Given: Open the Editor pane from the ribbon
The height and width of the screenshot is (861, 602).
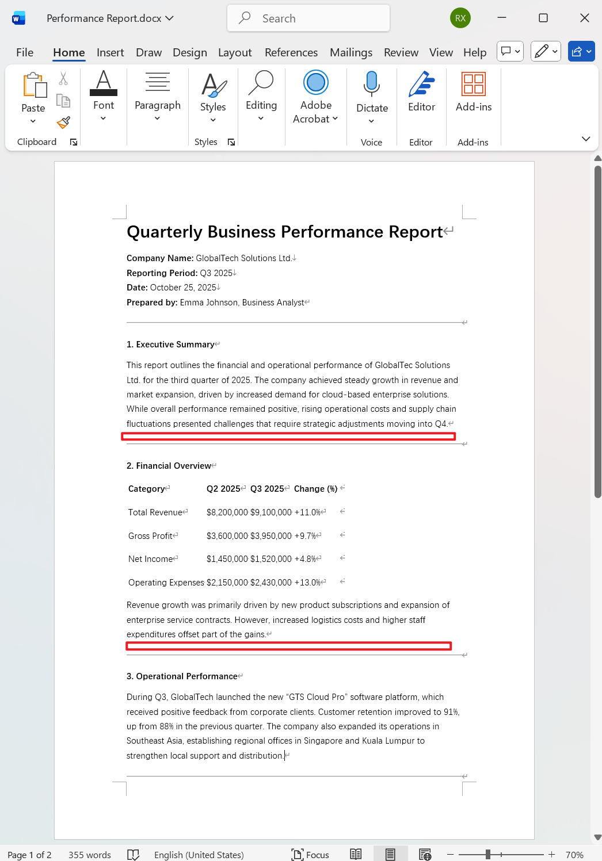Looking at the screenshot, I should (421, 91).
